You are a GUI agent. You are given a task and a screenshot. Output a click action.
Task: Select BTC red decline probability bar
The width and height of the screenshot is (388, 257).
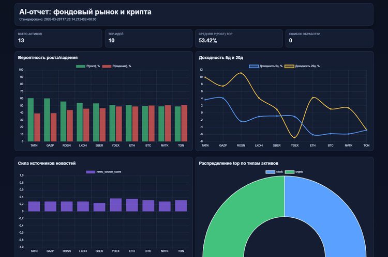[152, 123]
